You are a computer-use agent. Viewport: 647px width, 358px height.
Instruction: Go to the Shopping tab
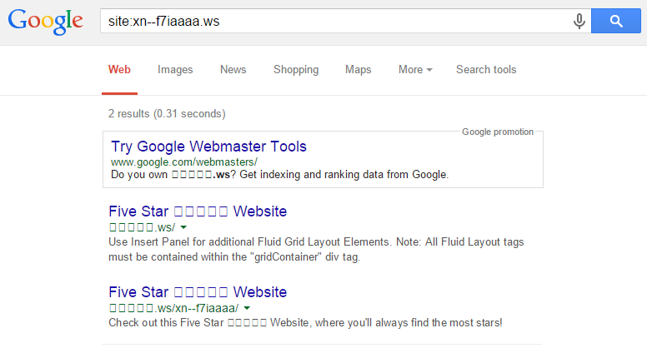(296, 70)
